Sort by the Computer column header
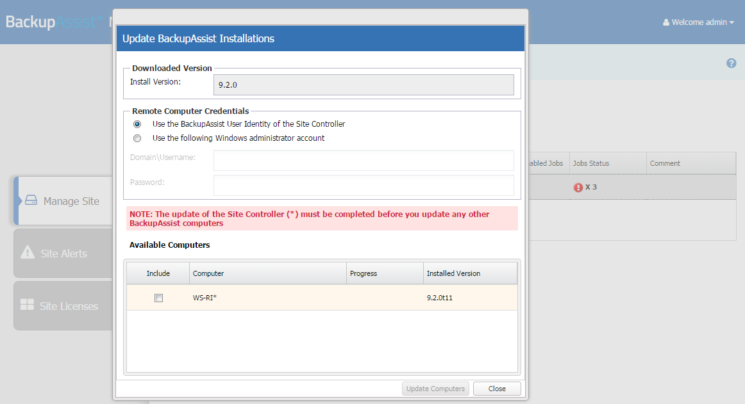Viewport: 745px width, 404px height. (x=268, y=273)
